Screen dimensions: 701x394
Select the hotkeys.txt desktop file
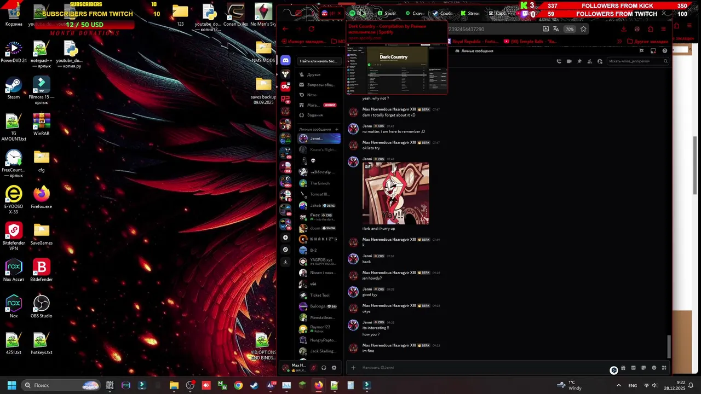click(41, 343)
